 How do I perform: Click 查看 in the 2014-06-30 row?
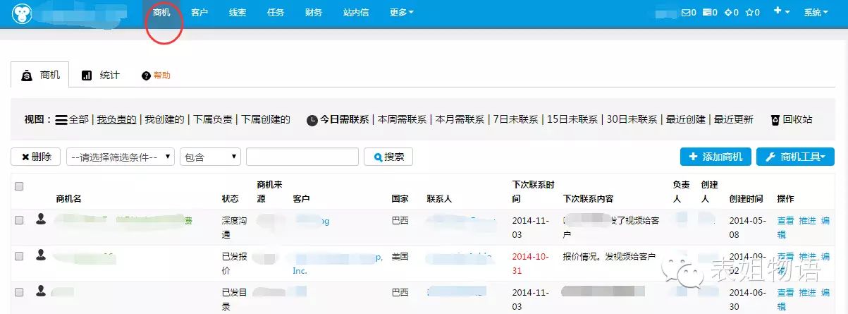(785, 293)
